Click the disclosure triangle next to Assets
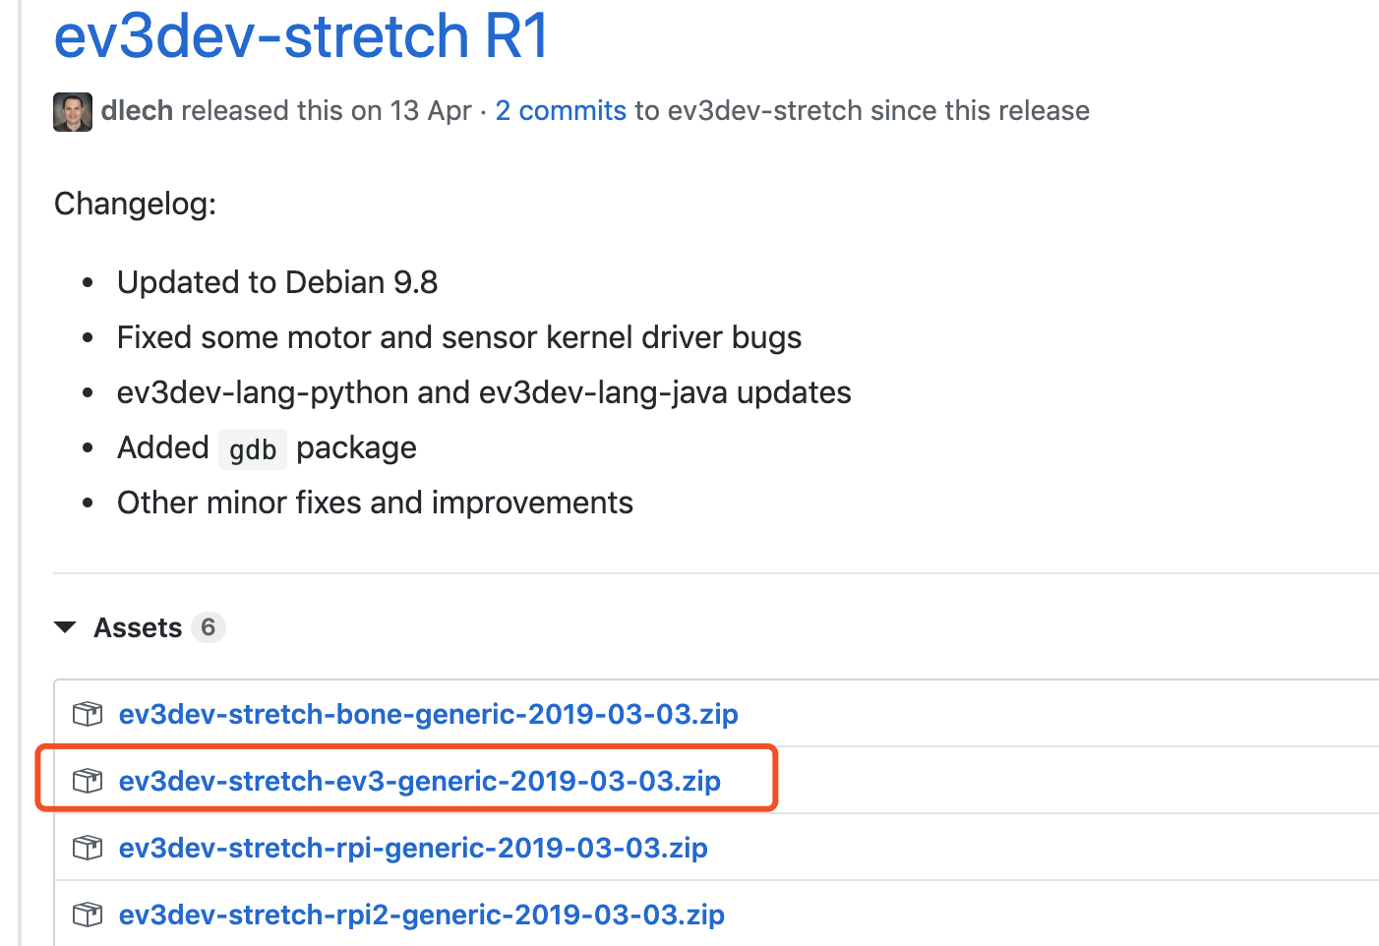Image resolution: width=1379 pixels, height=946 pixels. (x=65, y=627)
